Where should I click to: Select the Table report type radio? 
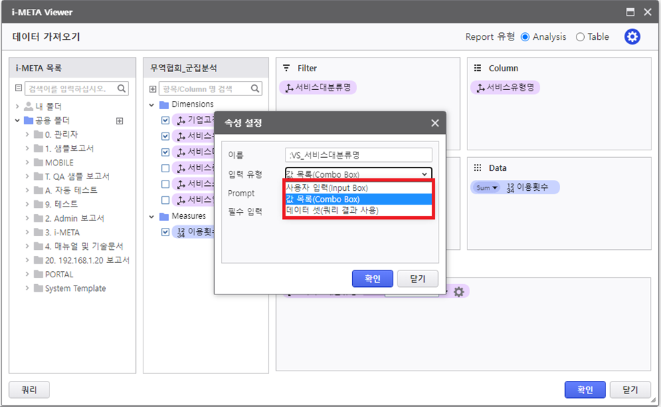click(x=580, y=37)
